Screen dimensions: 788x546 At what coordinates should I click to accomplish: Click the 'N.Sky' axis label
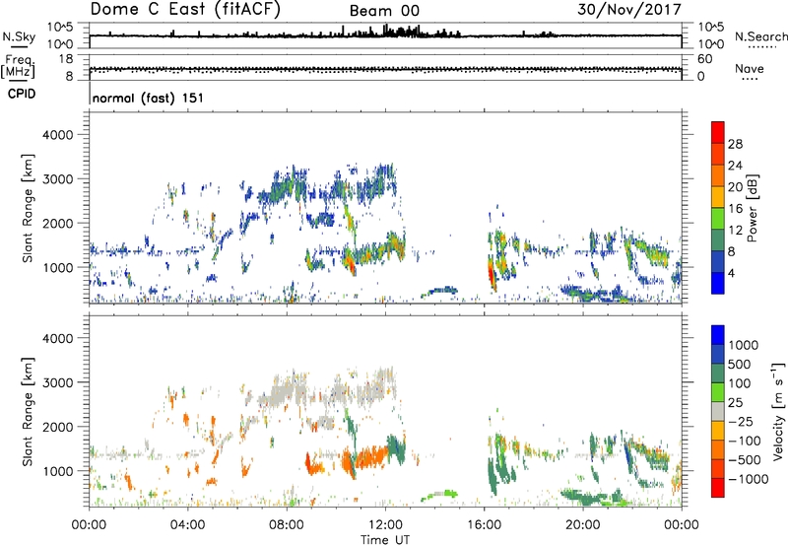(x=20, y=36)
